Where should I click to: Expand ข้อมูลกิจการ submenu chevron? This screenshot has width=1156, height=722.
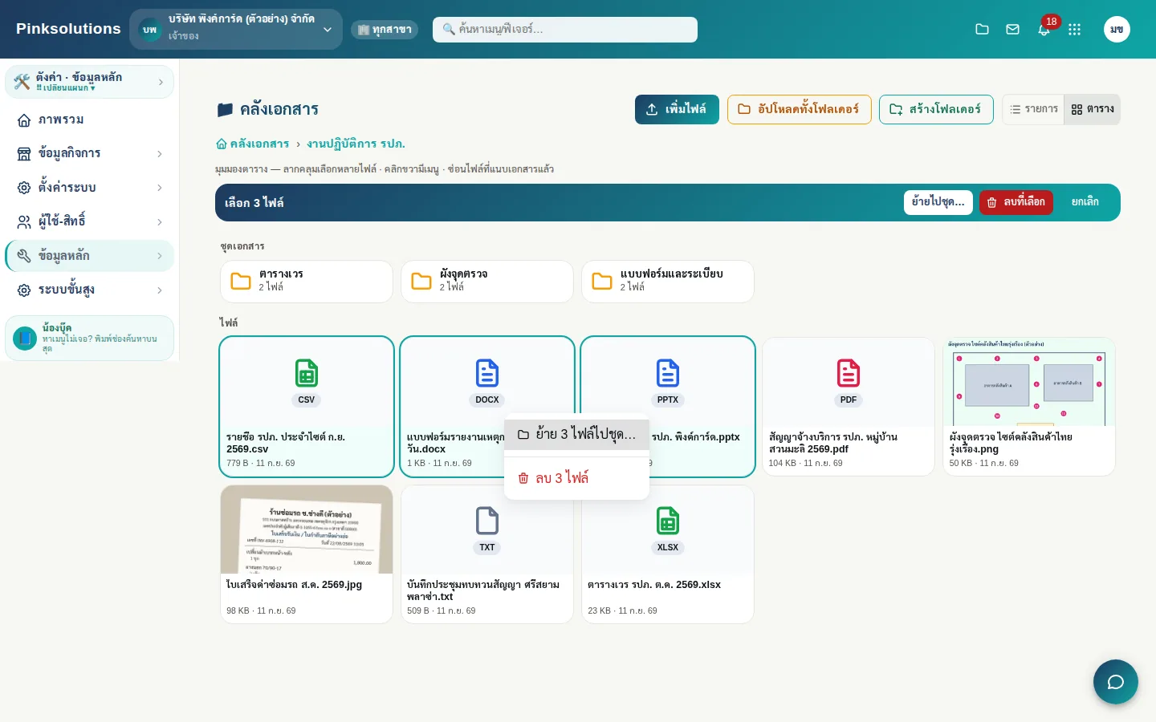160,154
